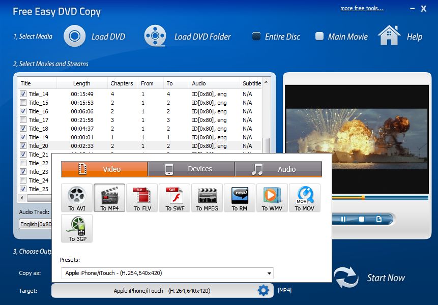Sort by the Title column header
This screenshot has height=305, width=438.
(x=37, y=83)
